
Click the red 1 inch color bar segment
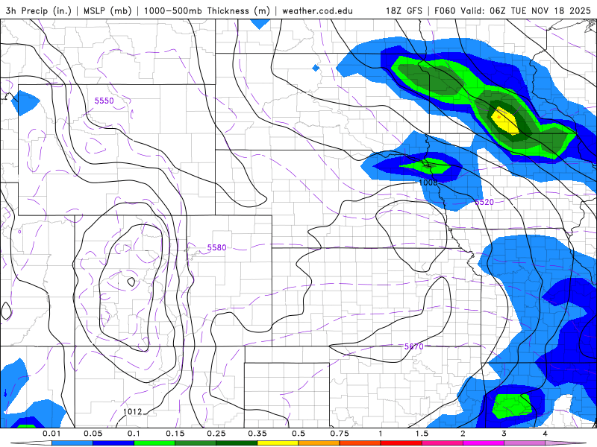tap(401, 443)
